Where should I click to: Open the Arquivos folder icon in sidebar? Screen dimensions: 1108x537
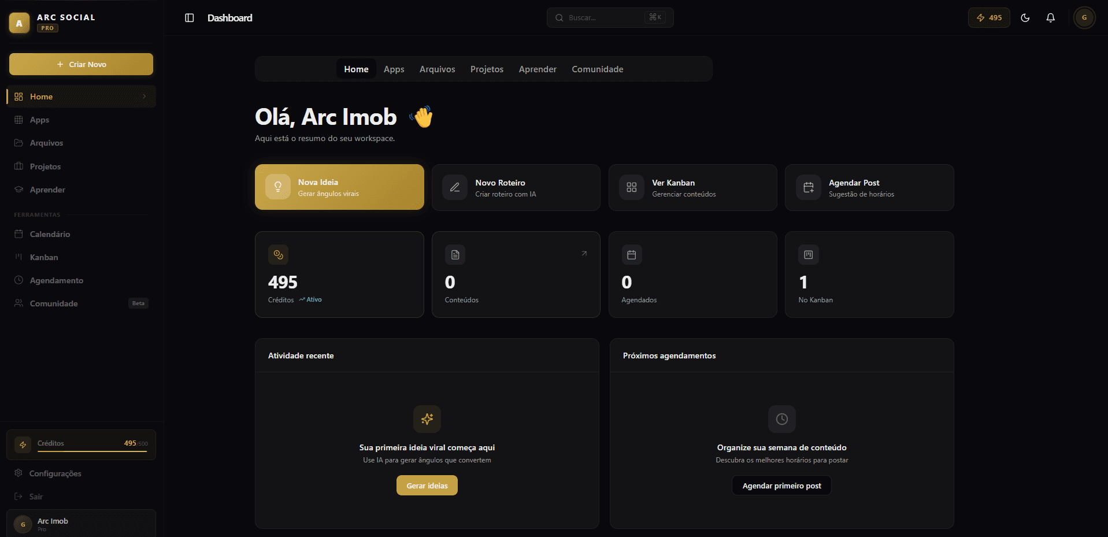pos(18,143)
